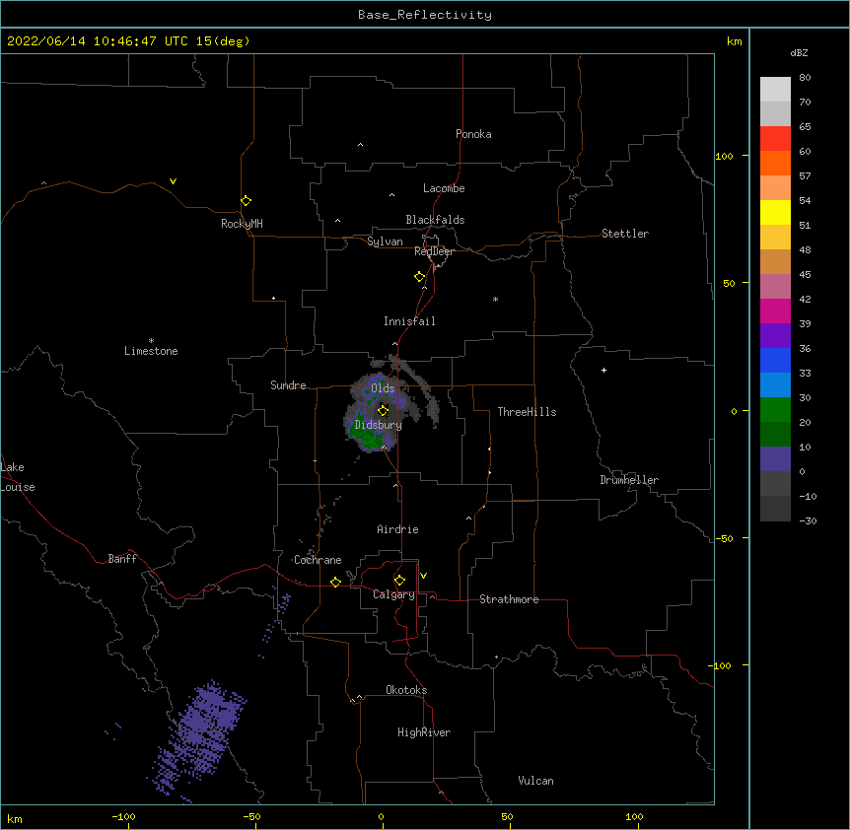Click the Vulcan town label

point(535,781)
